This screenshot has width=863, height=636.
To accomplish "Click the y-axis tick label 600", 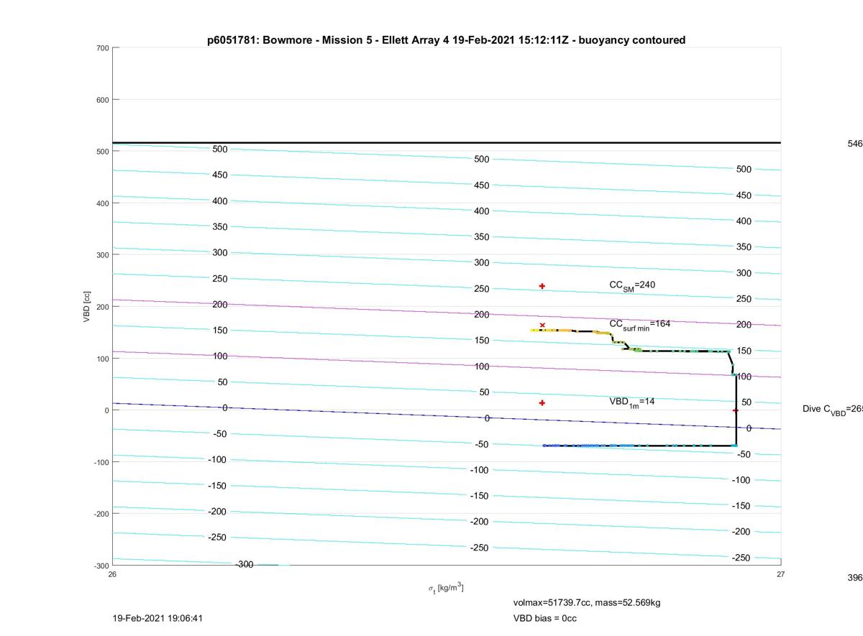I will point(102,100).
